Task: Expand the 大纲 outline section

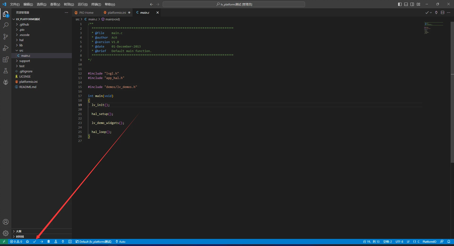Action: 42,231
